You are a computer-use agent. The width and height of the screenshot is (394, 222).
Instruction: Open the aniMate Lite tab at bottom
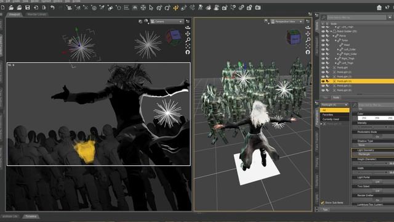(x=10, y=216)
